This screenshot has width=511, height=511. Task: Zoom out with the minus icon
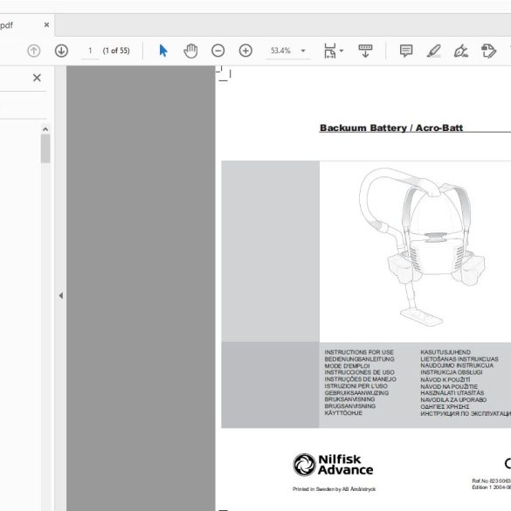click(218, 51)
